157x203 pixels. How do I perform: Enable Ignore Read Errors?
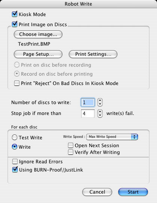click(15, 161)
